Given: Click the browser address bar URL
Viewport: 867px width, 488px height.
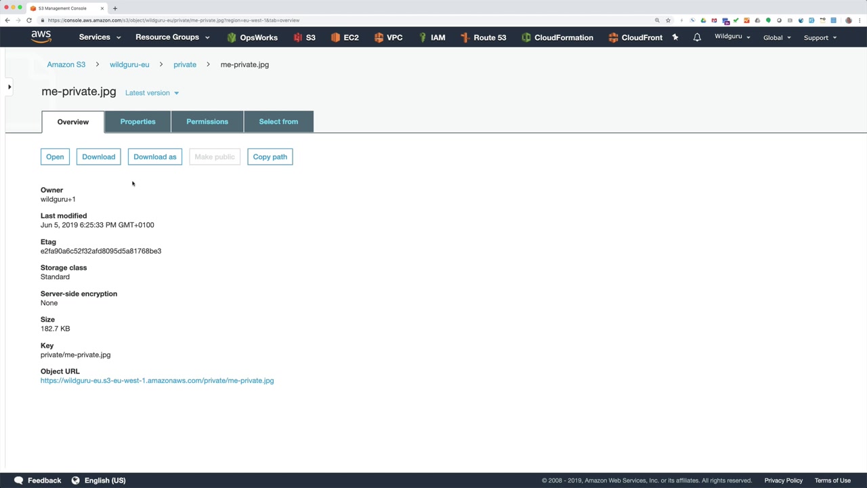Looking at the screenshot, I should click(173, 20).
